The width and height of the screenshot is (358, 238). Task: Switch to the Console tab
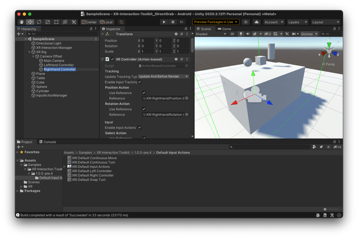click(x=48, y=142)
